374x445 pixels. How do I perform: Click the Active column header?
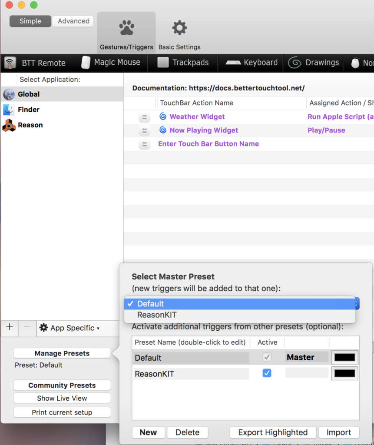(267, 342)
